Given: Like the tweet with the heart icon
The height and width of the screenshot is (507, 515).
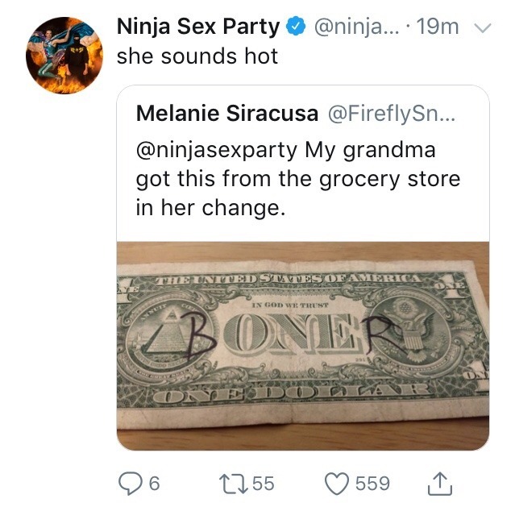Looking at the screenshot, I should click(x=337, y=484).
